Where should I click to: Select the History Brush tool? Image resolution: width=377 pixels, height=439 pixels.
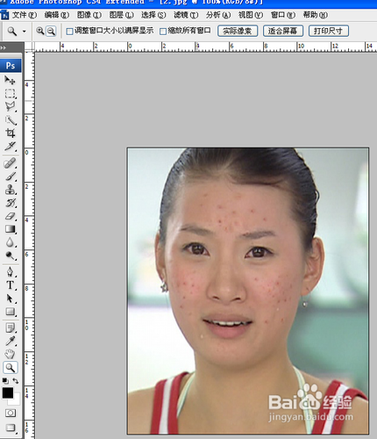point(10,203)
